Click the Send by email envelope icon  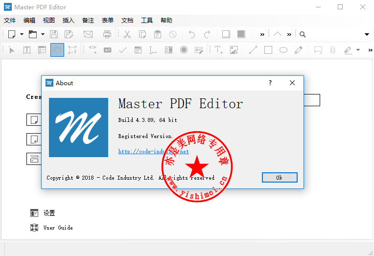[88, 34]
